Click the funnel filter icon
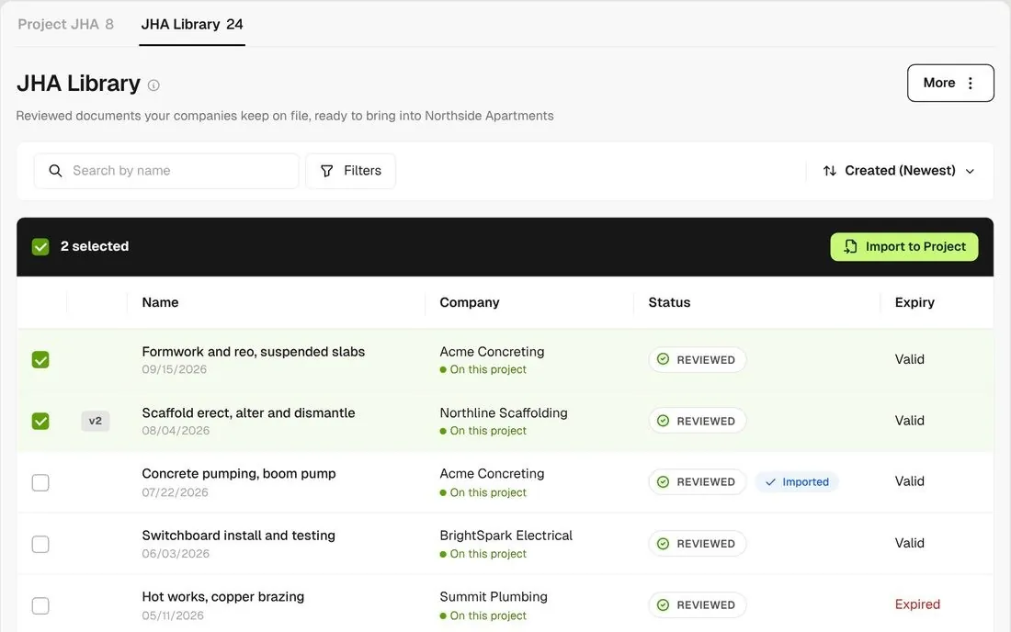Viewport: 1011px width, 632px height. coord(327,171)
